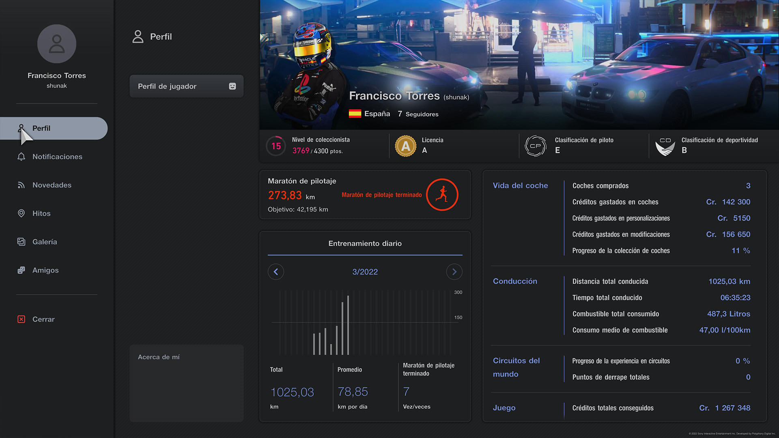
Task: Click the Spain flag icon
Action: tap(355, 114)
